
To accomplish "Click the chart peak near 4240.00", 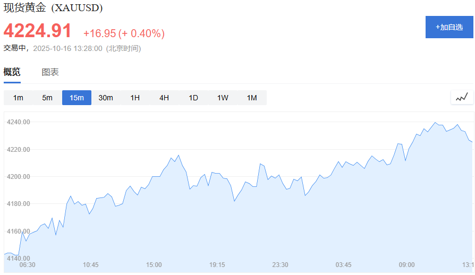I will 435,123.
